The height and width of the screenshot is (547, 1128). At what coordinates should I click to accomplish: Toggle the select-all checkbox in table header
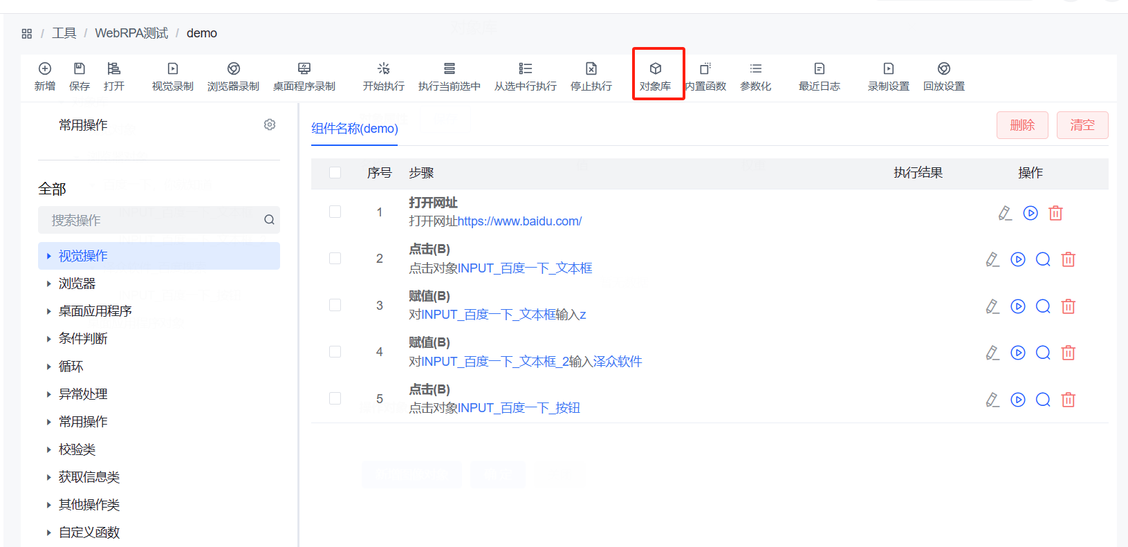tap(335, 172)
